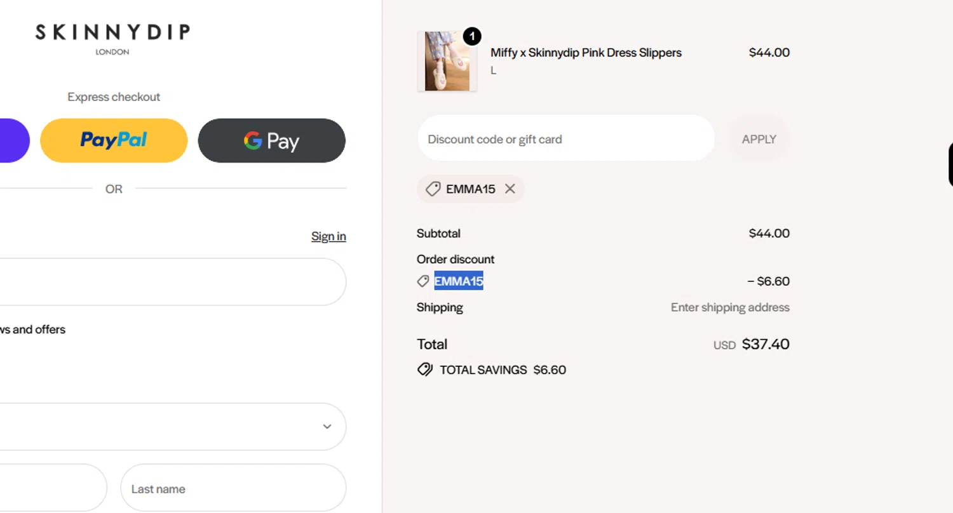Click the order discount tag icon
The width and height of the screenshot is (953, 513).
[x=423, y=281]
